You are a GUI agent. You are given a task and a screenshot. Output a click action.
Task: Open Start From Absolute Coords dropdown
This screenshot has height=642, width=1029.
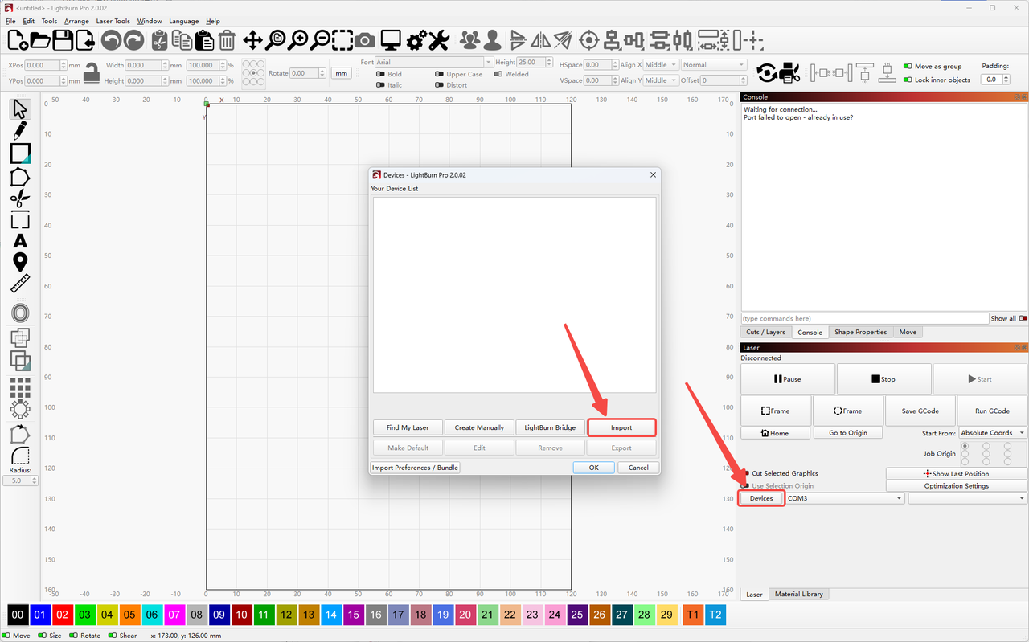[993, 433]
